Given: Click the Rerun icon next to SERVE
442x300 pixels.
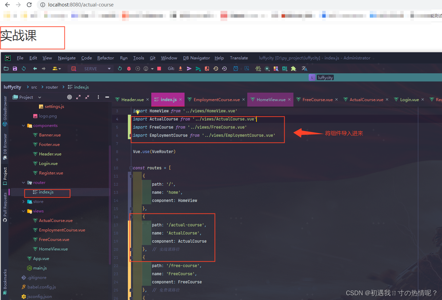Looking at the screenshot, I should [x=120, y=69].
